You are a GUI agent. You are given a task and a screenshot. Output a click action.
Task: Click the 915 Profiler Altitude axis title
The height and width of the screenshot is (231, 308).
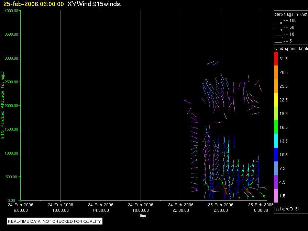(2, 105)
